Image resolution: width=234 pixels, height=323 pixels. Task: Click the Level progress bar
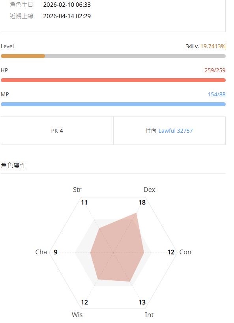112,56
